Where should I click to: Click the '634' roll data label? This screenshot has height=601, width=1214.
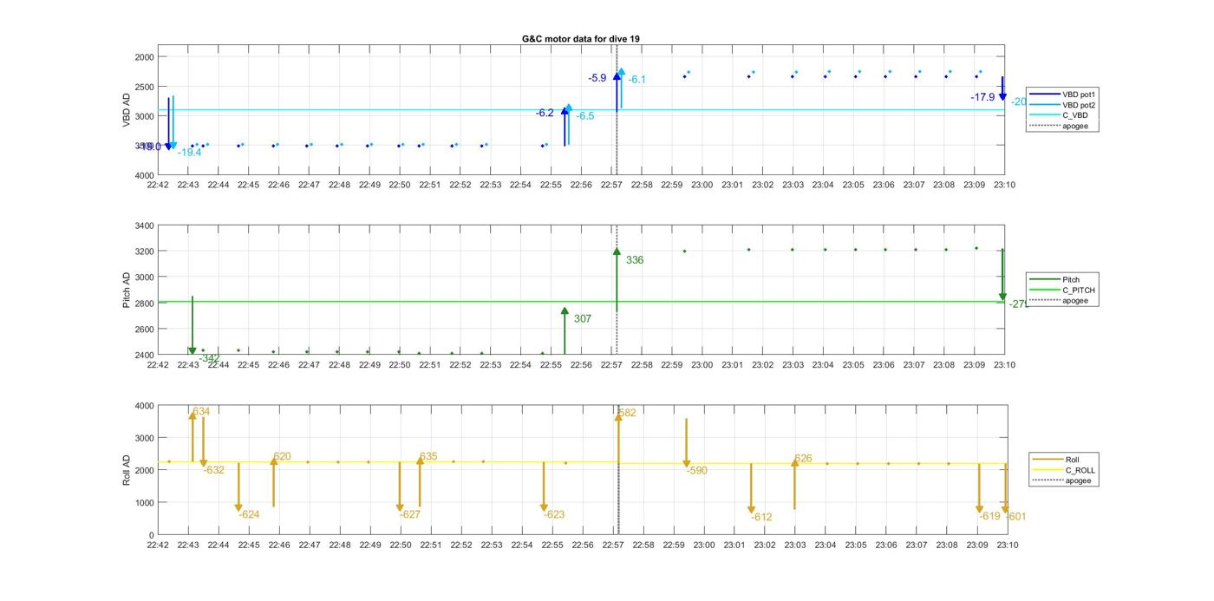point(201,411)
